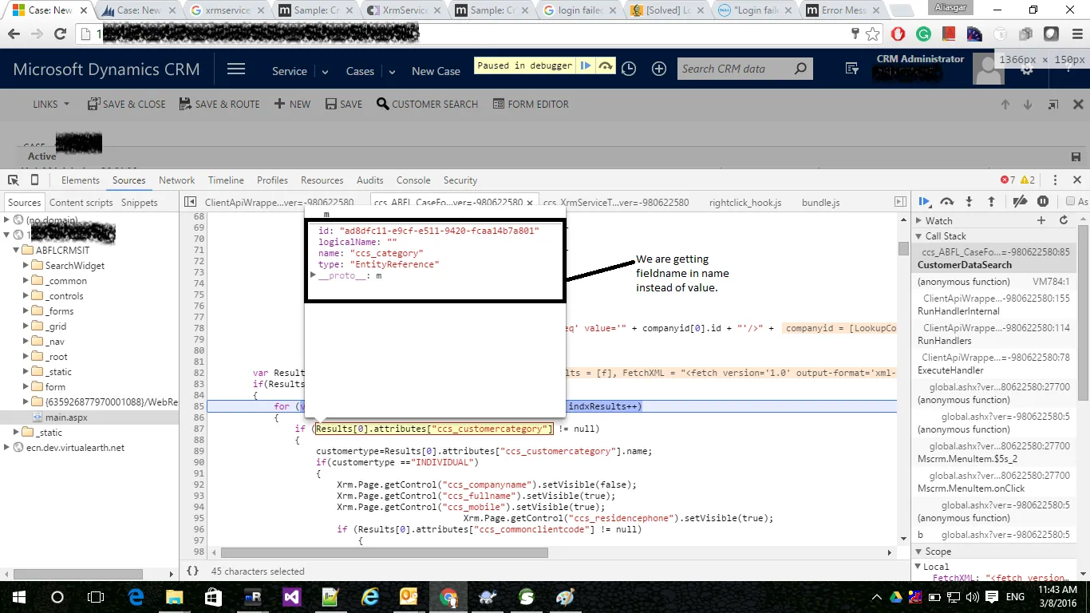Open Chrome main menu

click(1078, 34)
